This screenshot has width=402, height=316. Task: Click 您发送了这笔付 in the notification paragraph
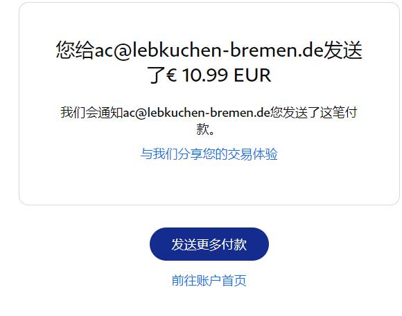tap(314, 113)
